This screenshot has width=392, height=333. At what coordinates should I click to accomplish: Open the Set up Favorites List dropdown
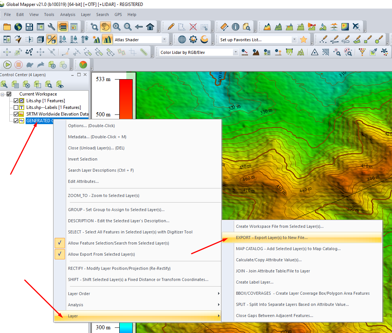[294, 39]
